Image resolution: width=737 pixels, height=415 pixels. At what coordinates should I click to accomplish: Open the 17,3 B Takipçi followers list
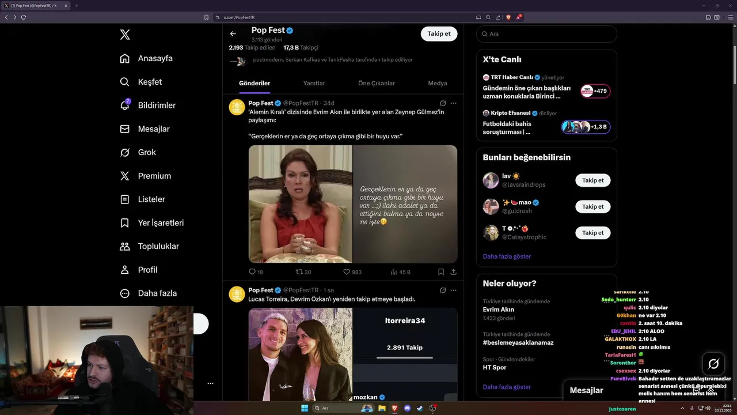tap(301, 47)
